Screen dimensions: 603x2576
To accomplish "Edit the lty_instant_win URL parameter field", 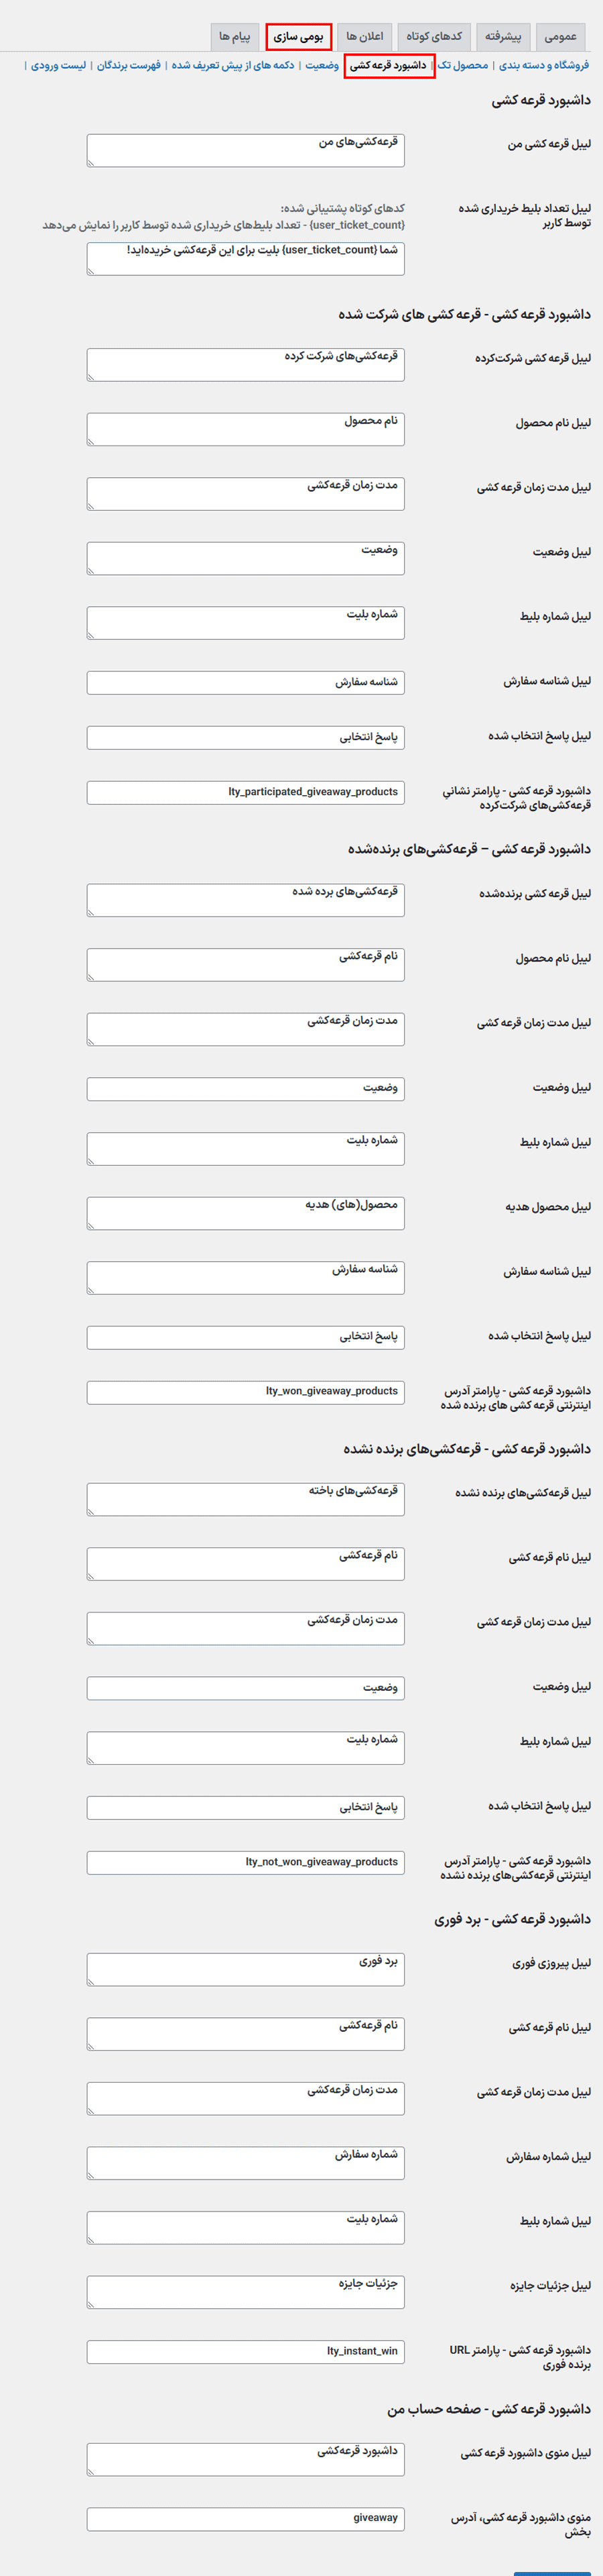I will pos(246,2351).
